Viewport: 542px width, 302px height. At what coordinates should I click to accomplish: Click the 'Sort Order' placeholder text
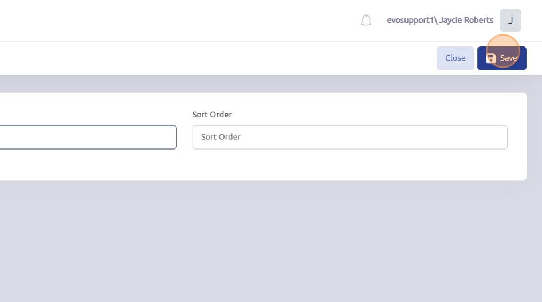(x=221, y=137)
